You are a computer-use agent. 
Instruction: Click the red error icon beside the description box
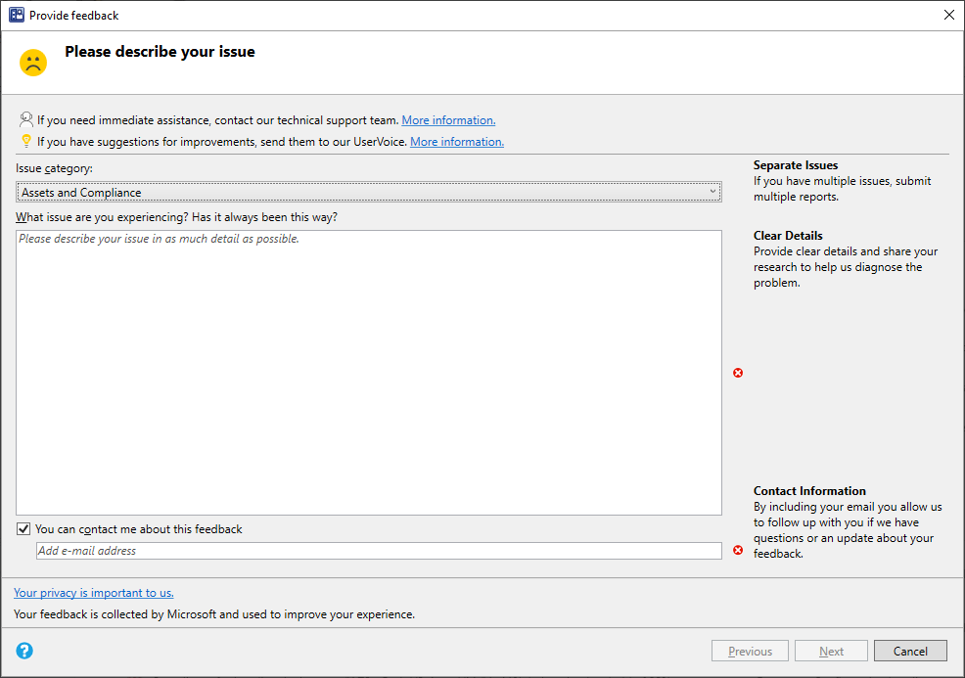(738, 373)
